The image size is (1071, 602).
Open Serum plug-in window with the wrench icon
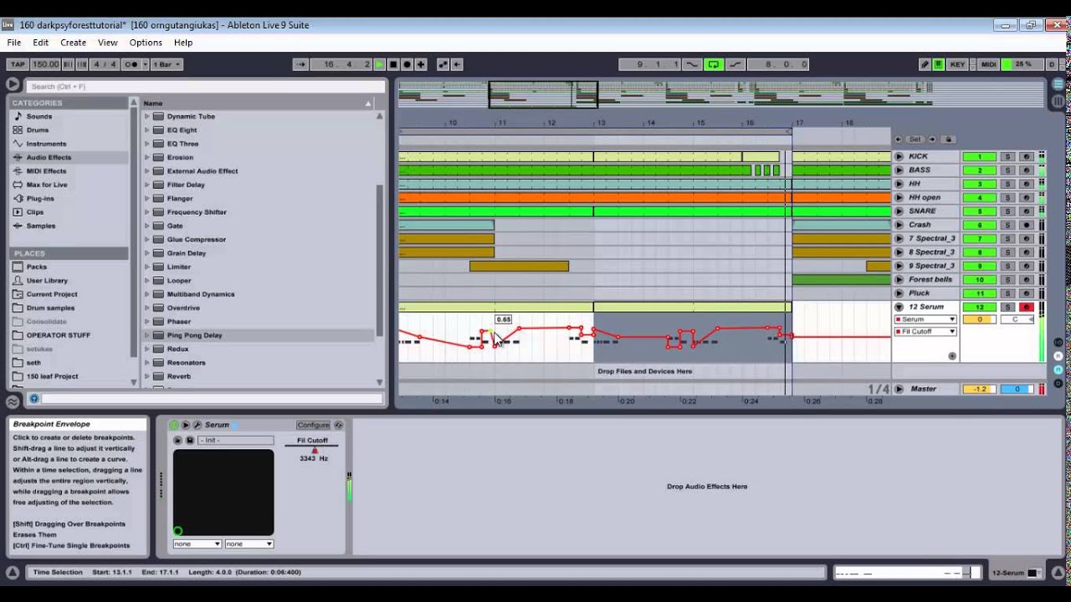pos(197,425)
